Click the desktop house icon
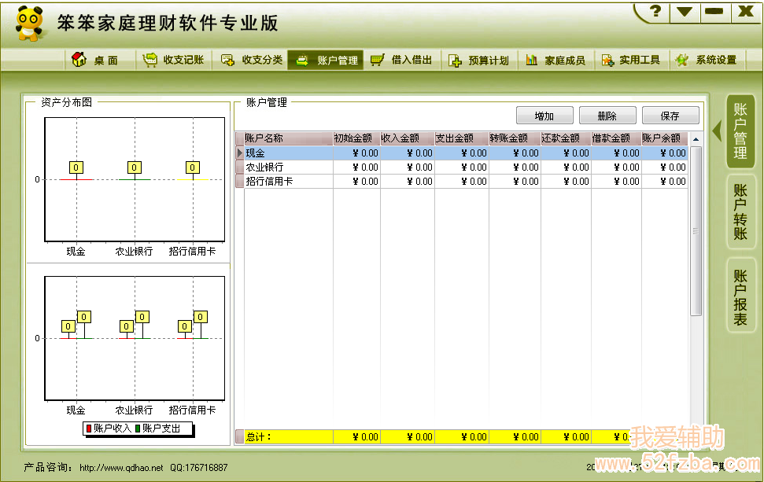This screenshot has height=482, width=764. click(x=79, y=60)
